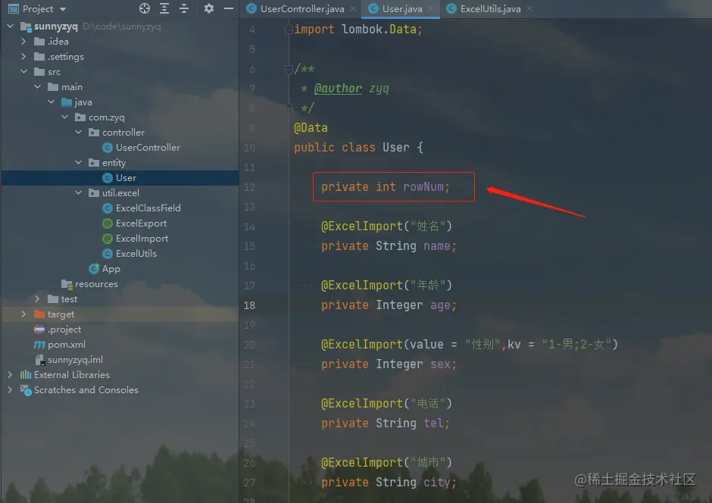Click the Select Opened File locate icon
Image resolution: width=712 pixels, height=503 pixels.
pos(145,8)
